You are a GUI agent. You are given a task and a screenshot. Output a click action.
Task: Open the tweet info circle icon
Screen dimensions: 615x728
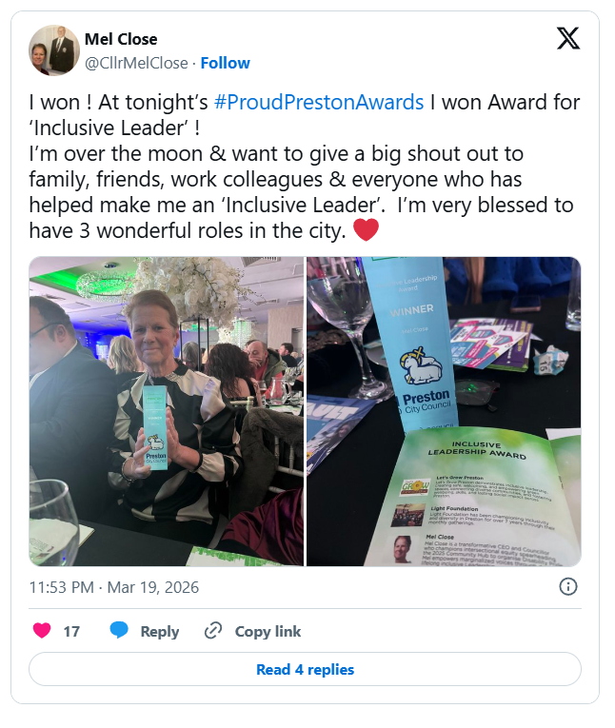[568, 587]
